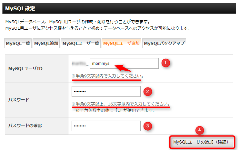Click the パスワードの確認 input field
The height and width of the screenshot is (150, 240).
[x=106, y=126]
